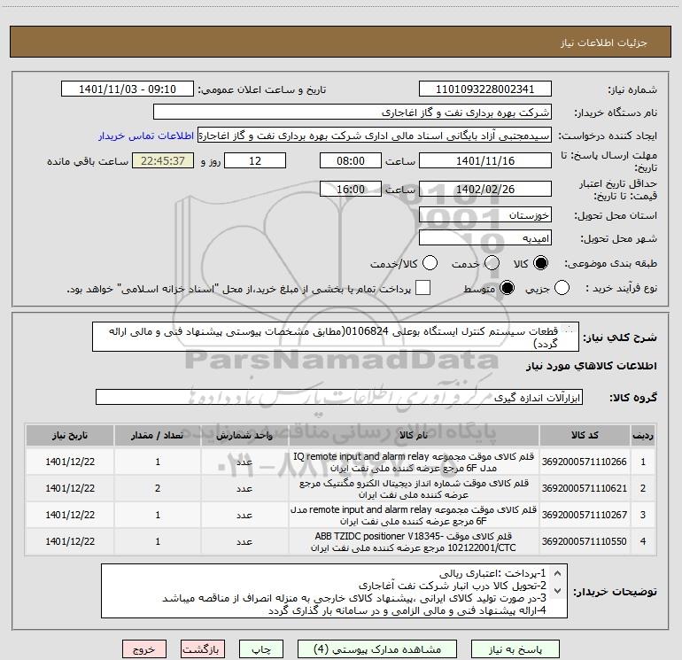682x660 pixels.
Task: Click the 'چاپ' print button
Action: (x=261, y=649)
